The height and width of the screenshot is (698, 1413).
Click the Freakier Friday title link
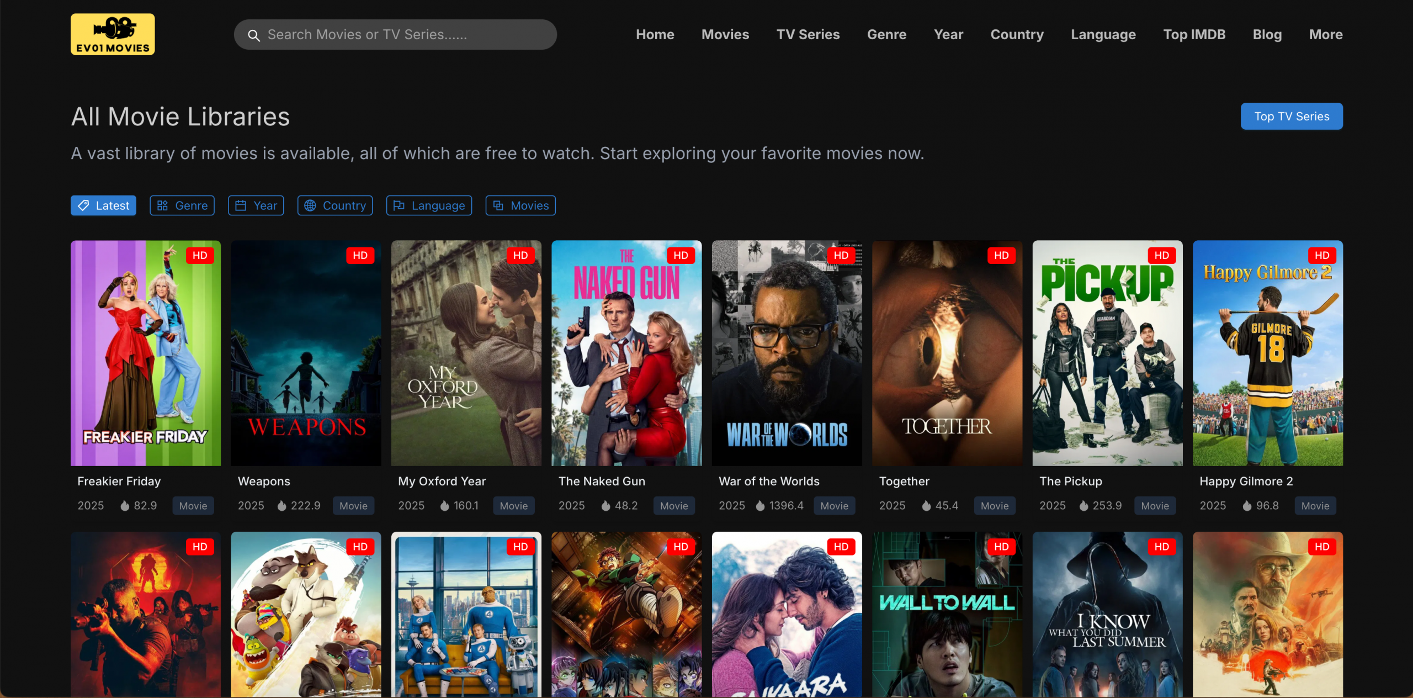point(119,482)
